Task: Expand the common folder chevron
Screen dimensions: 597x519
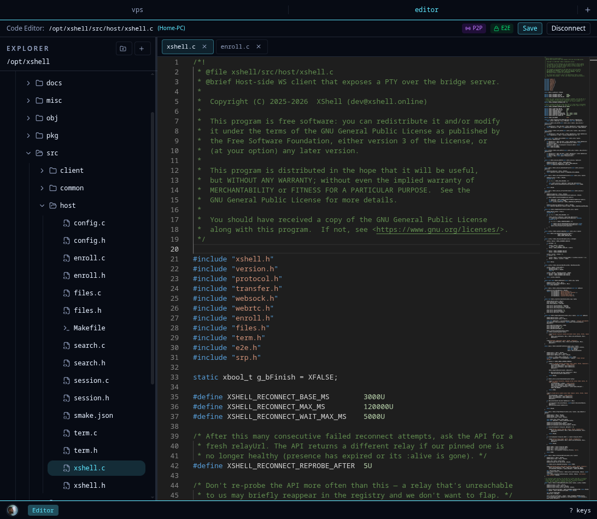Action: pos(42,188)
